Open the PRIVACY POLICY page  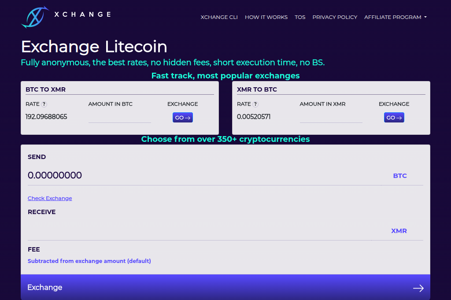(x=335, y=17)
